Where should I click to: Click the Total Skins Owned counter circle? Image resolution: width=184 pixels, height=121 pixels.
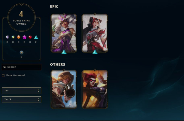pos(21,17)
